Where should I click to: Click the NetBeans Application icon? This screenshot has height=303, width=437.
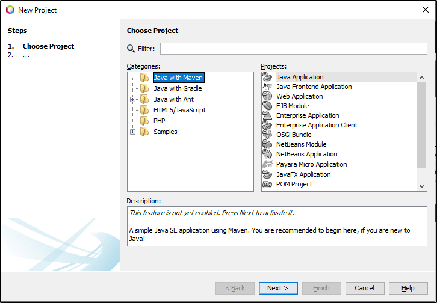coord(267,154)
